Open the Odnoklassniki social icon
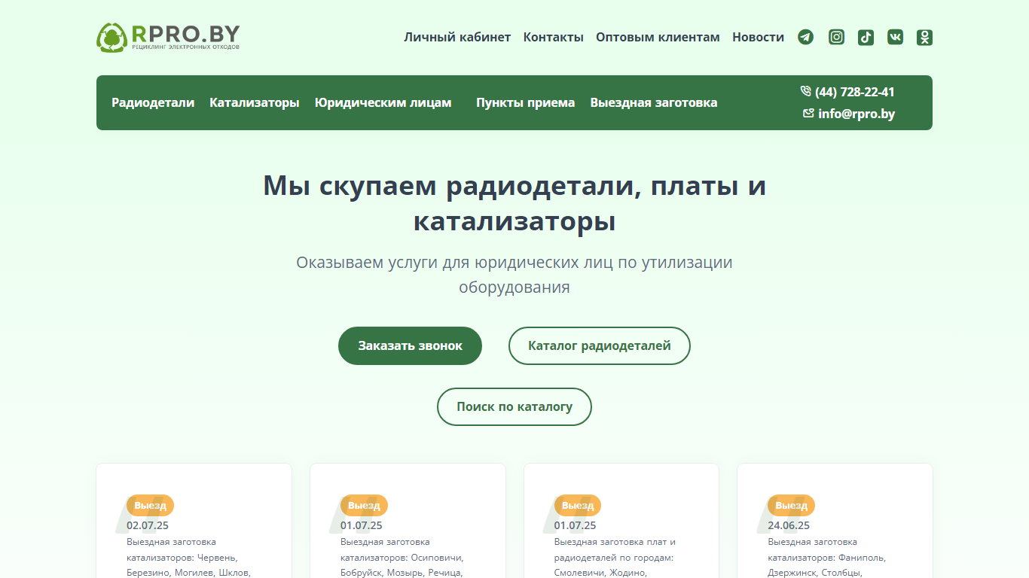The height and width of the screenshot is (578, 1029). pyautogui.click(x=924, y=37)
